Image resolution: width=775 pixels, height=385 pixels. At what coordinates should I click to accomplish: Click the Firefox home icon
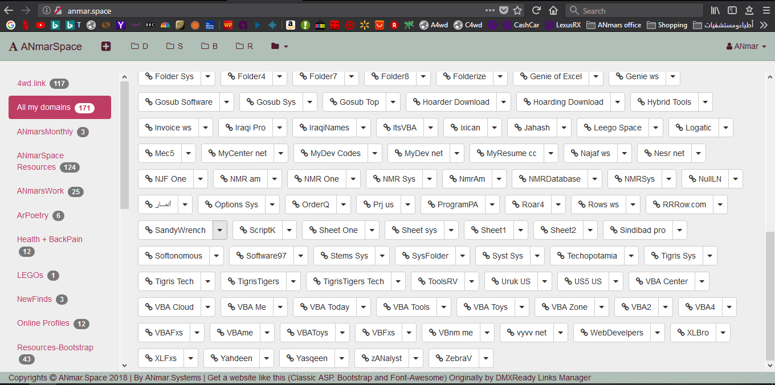coord(553,10)
